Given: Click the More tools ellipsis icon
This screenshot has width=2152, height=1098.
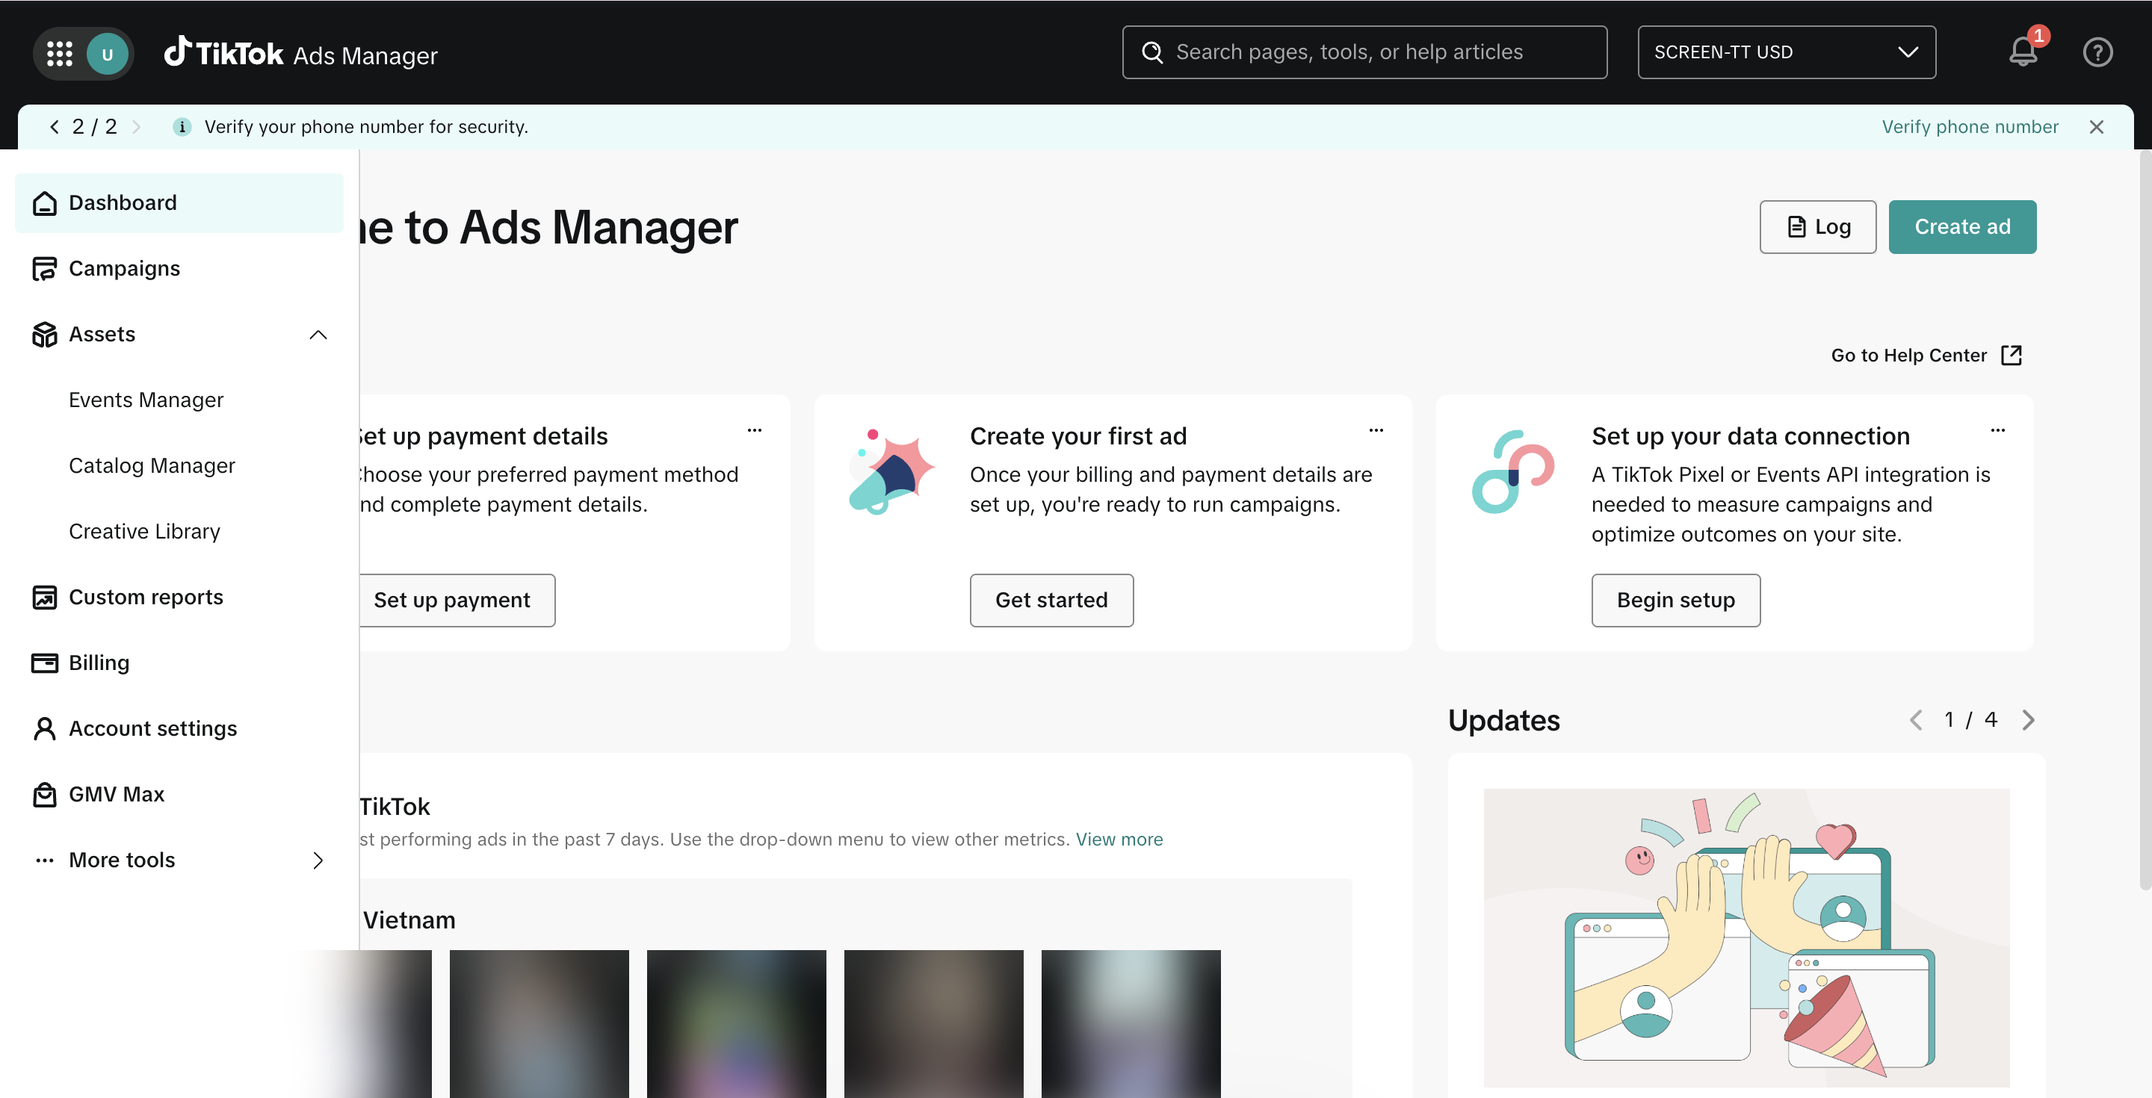Looking at the screenshot, I should click(x=44, y=861).
